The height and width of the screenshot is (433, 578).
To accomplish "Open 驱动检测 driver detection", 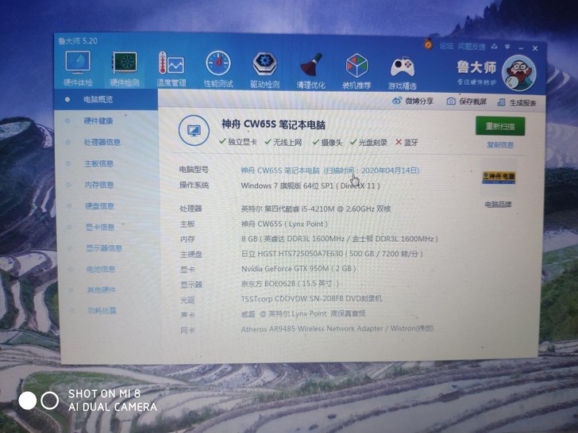I will click(264, 71).
